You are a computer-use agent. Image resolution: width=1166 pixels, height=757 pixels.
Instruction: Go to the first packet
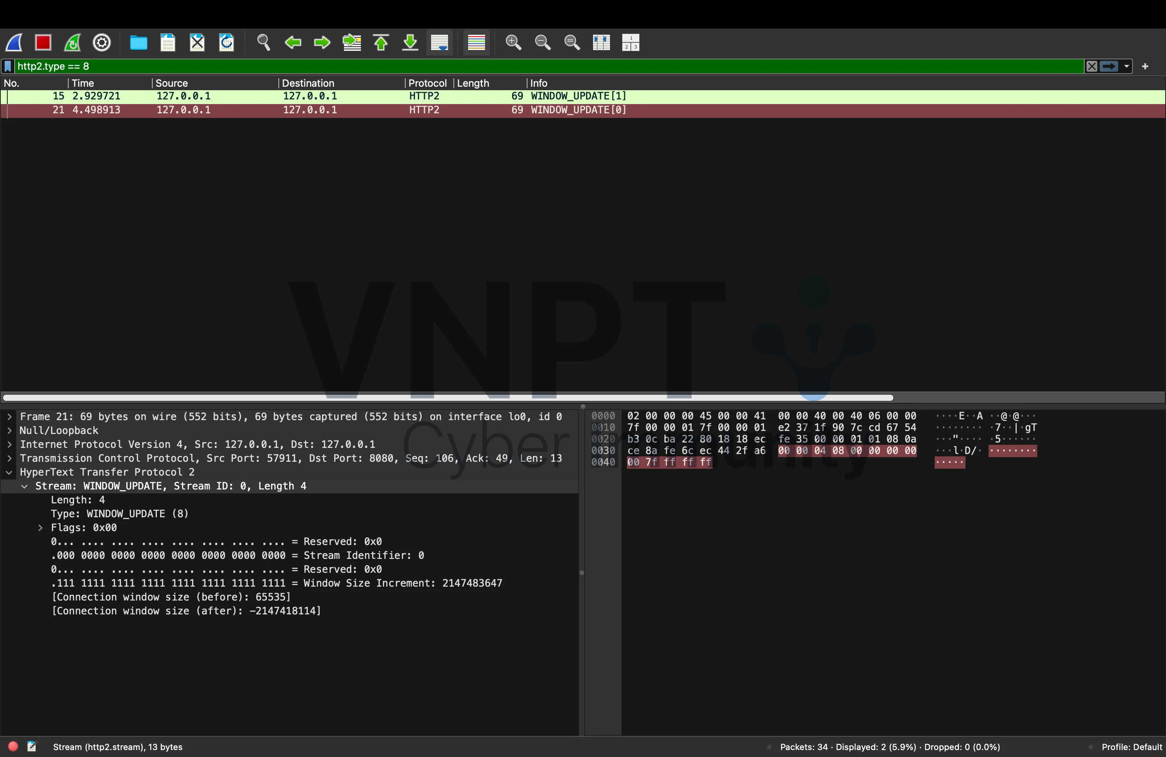(x=381, y=43)
